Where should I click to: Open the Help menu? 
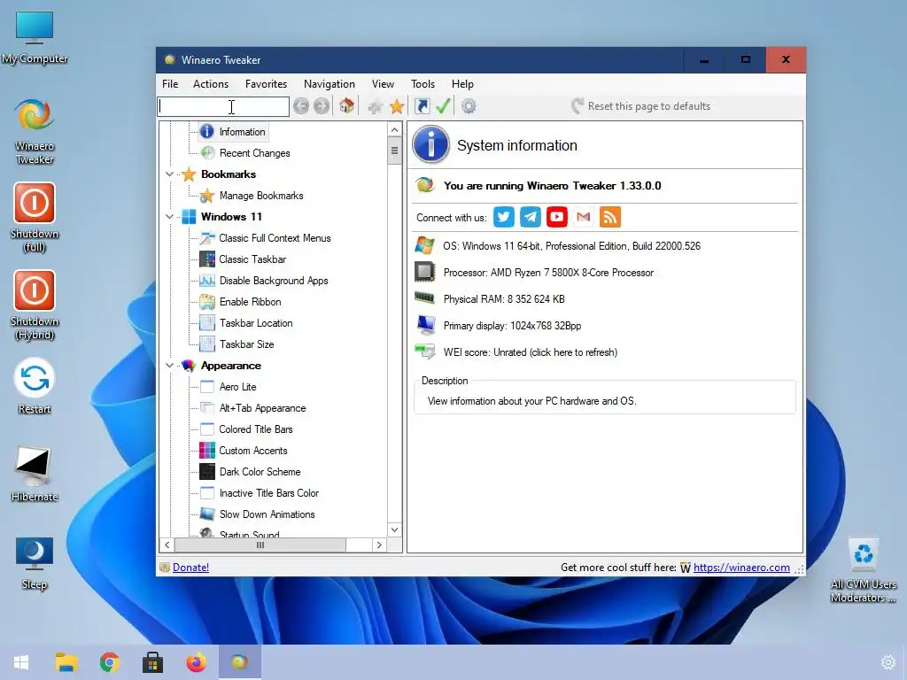(462, 84)
